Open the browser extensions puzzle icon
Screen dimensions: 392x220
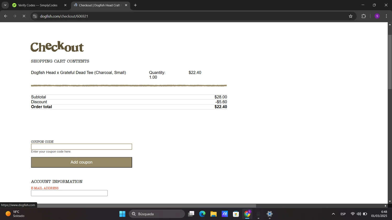click(x=364, y=16)
